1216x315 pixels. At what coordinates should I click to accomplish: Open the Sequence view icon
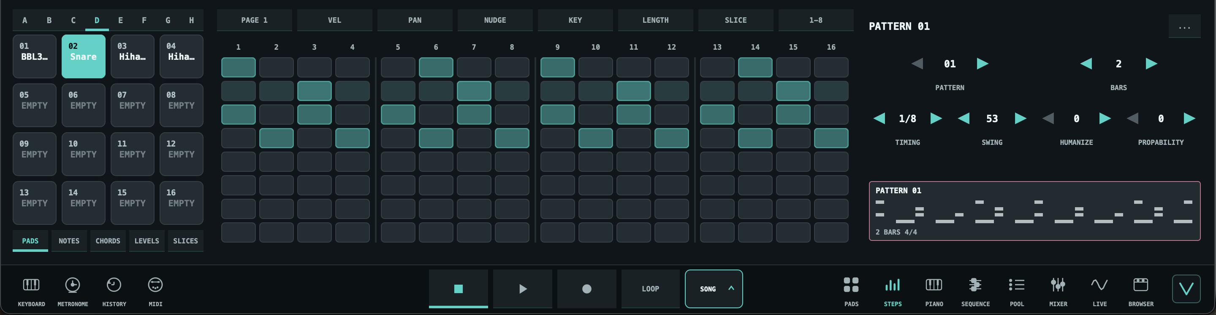coord(975,285)
